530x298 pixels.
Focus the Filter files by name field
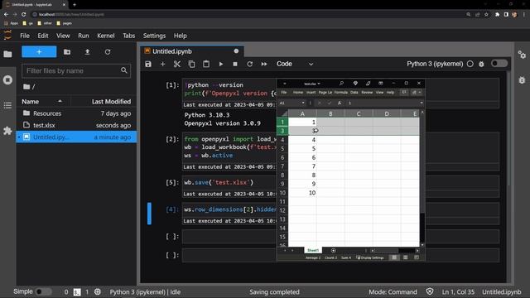pos(76,71)
